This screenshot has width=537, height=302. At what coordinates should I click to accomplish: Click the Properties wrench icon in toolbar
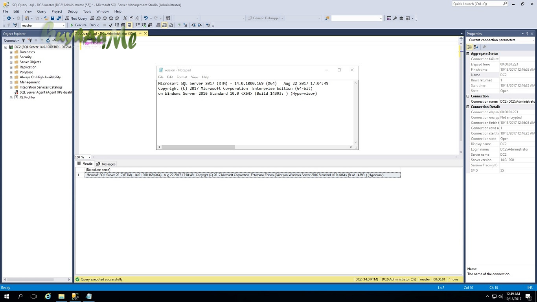(x=395, y=18)
